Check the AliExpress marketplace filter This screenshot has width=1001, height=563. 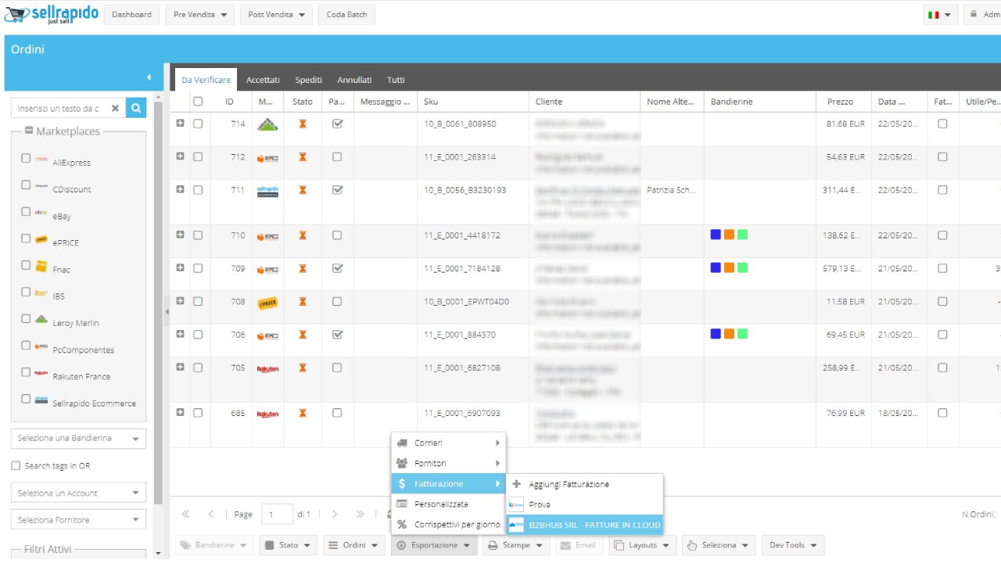(x=26, y=158)
